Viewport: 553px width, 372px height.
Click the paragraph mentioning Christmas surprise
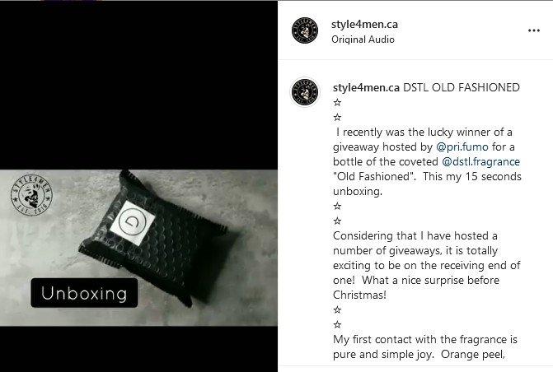coord(427,265)
